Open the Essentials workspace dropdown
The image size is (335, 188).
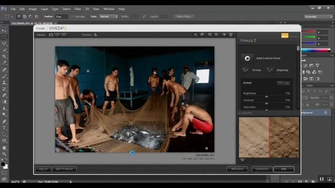click(318, 17)
